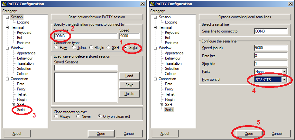Viewport: 295px width, 140px height.
Task: Set close window on exit to Never
Action: [x=78, y=117]
